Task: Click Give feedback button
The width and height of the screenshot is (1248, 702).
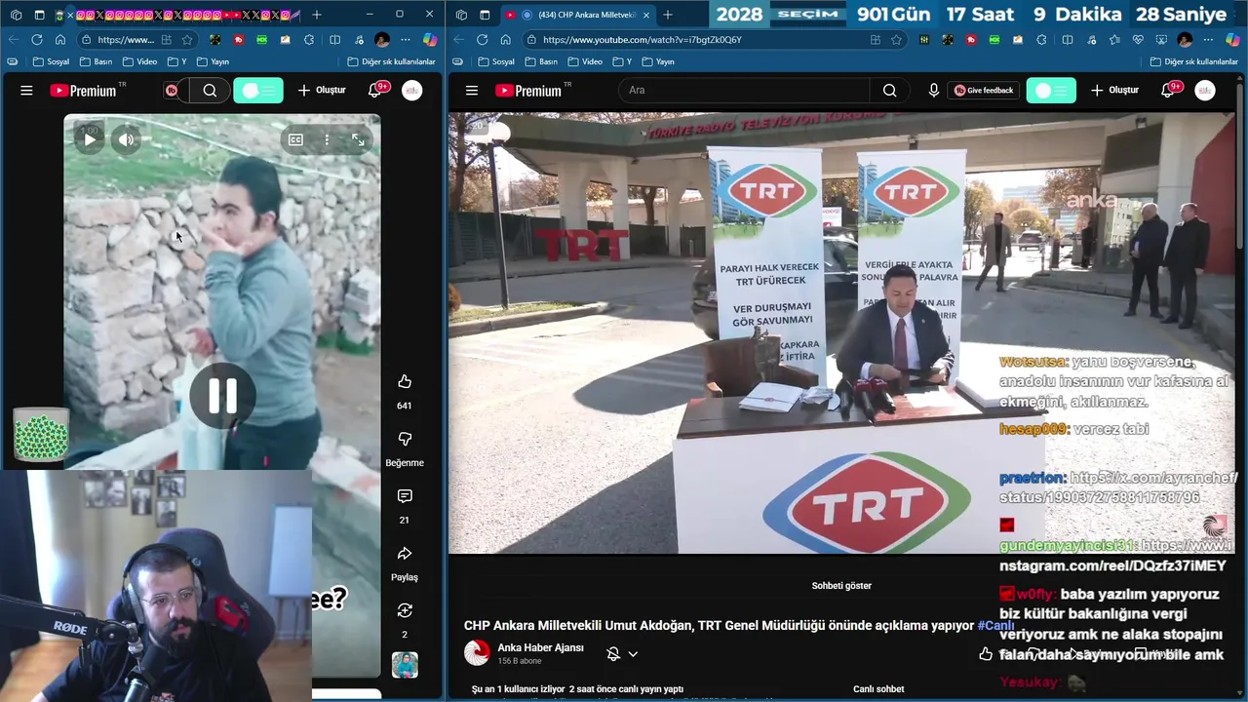Action: coord(983,91)
